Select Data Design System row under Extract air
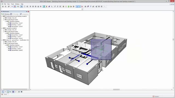The image size is (175, 98). click(x=13, y=44)
